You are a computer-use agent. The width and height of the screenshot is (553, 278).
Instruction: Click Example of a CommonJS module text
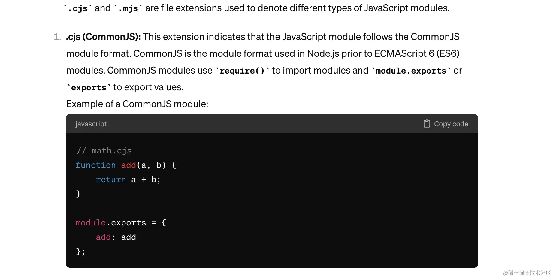(x=137, y=104)
